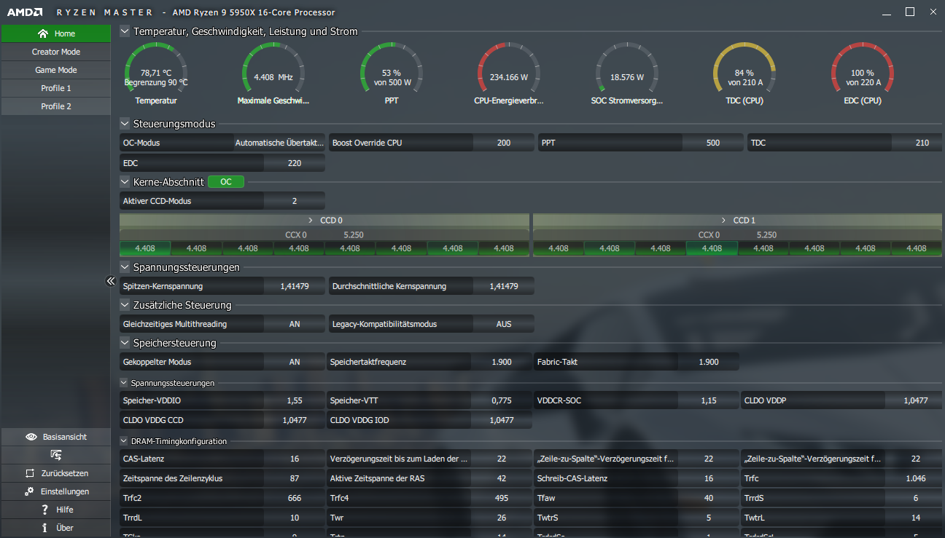The width and height of the screenshot is (945, 538).
Task: Collapse the sidebar with double-chevron icon
Action: coord(111,280)
